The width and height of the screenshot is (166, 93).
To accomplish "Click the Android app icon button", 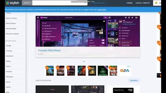I will click(157, 3).
